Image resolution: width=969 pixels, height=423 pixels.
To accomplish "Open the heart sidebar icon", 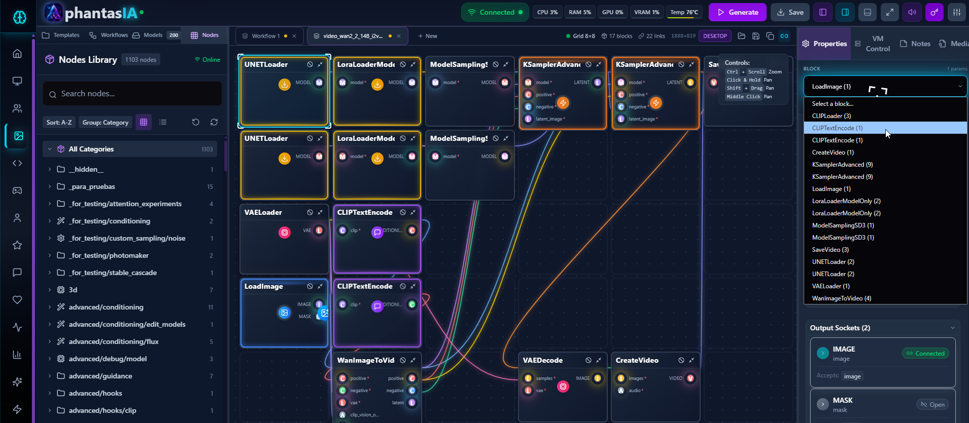I will pyautogui.click(x=17, y=300).
